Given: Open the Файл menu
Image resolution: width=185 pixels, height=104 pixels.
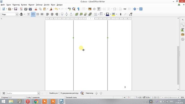Looking at the screenshot, I should point(3,5).
